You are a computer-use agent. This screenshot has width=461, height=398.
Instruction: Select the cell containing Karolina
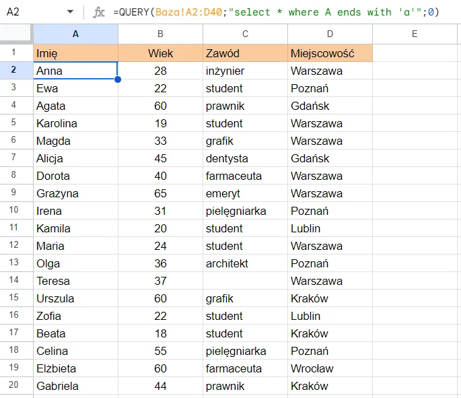tap(75, 123)
